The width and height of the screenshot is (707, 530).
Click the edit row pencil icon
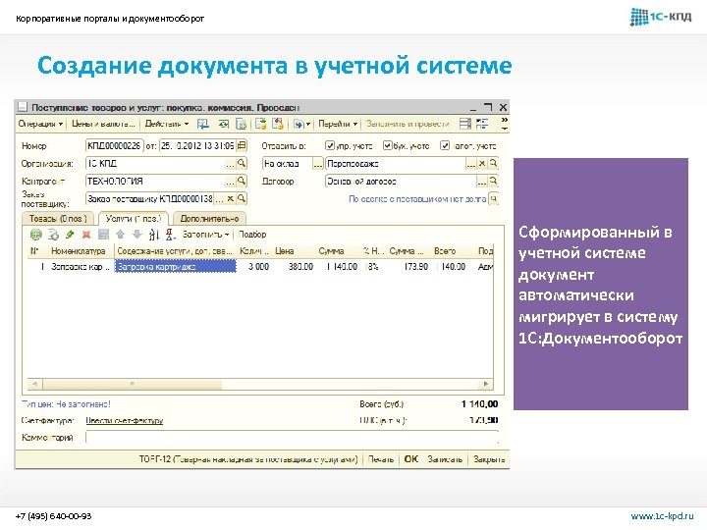[x=70, y=235]
